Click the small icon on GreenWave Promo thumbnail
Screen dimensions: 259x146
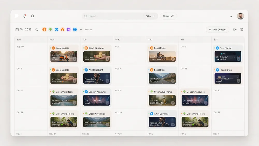tap(173, 103)
